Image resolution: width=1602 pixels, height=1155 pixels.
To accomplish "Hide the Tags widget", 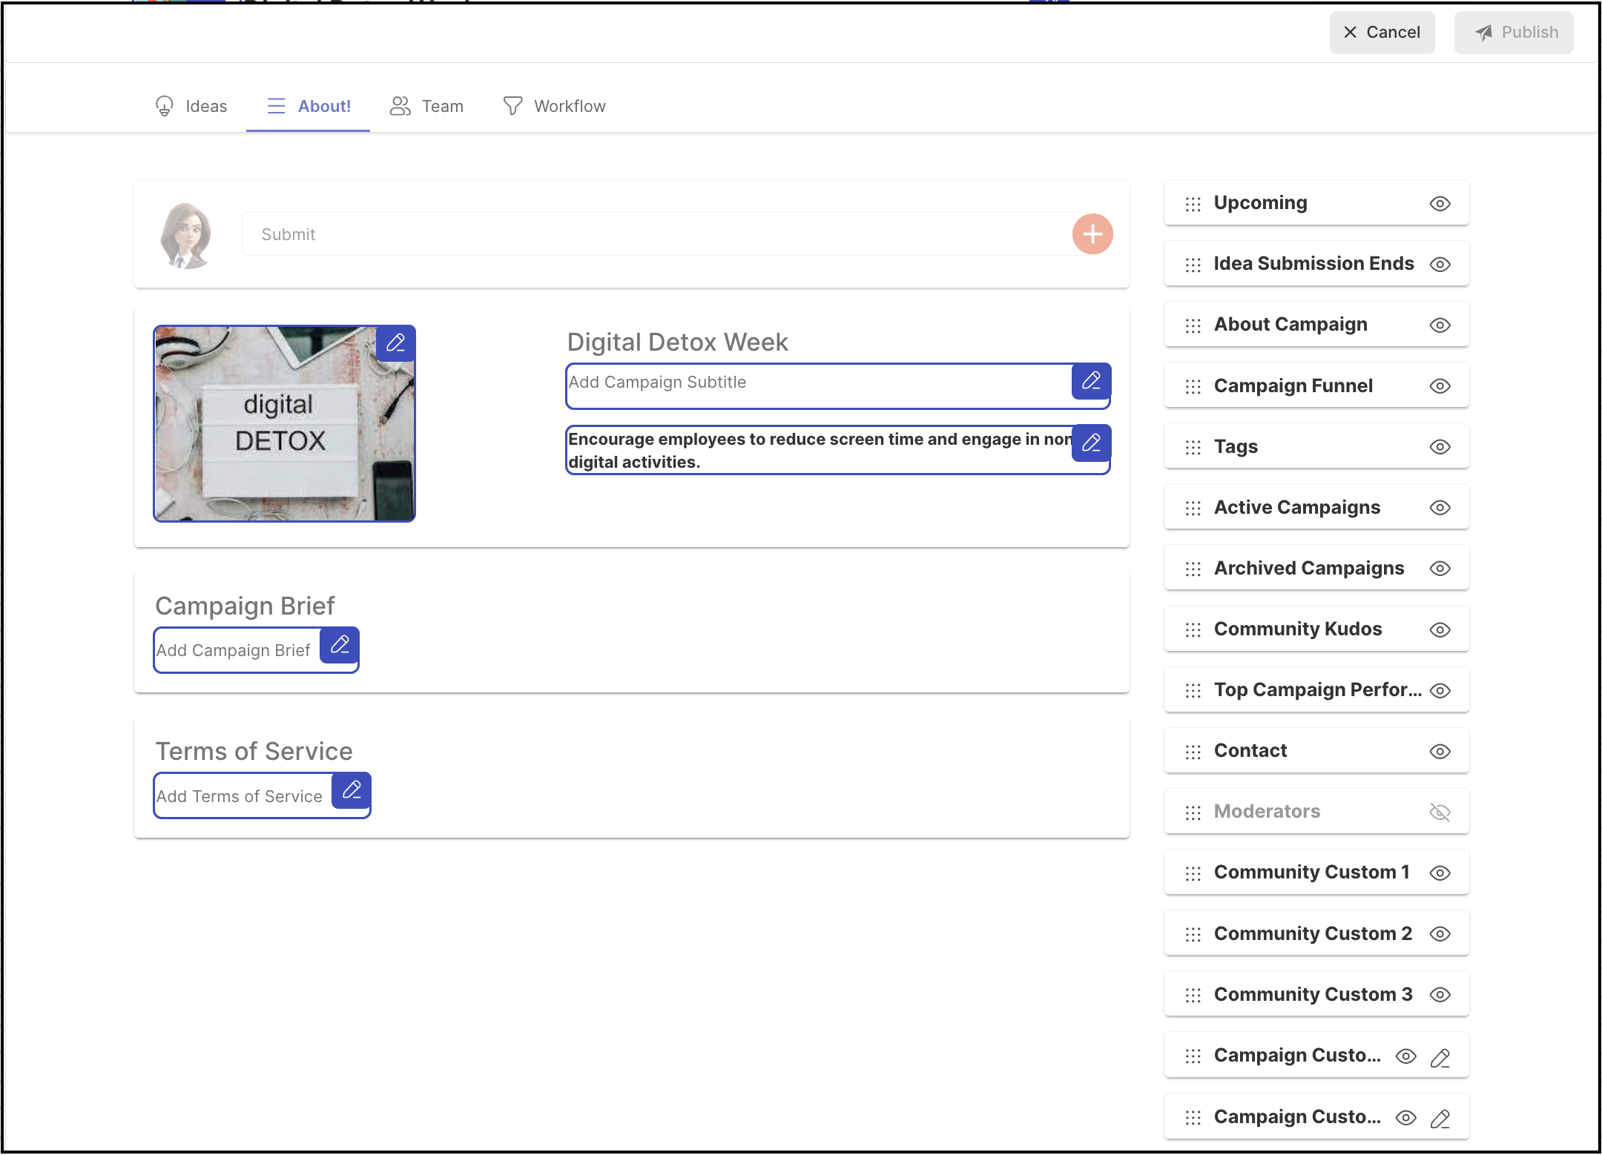I will coord(1440,447).
